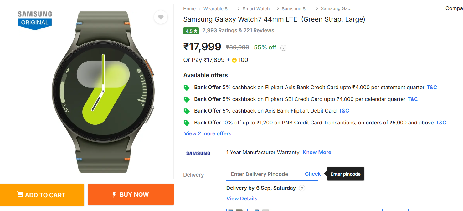Click the first Bank Offer tag icon
The width and height of the screenshot is (463, 211).
pyautogui.click(x=187, y=88)
